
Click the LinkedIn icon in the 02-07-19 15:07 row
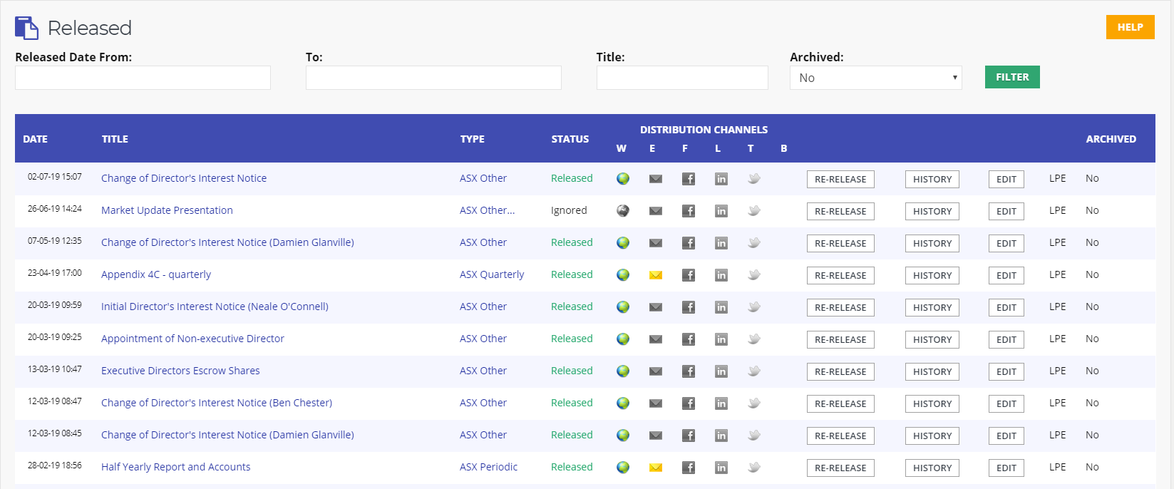721,179
